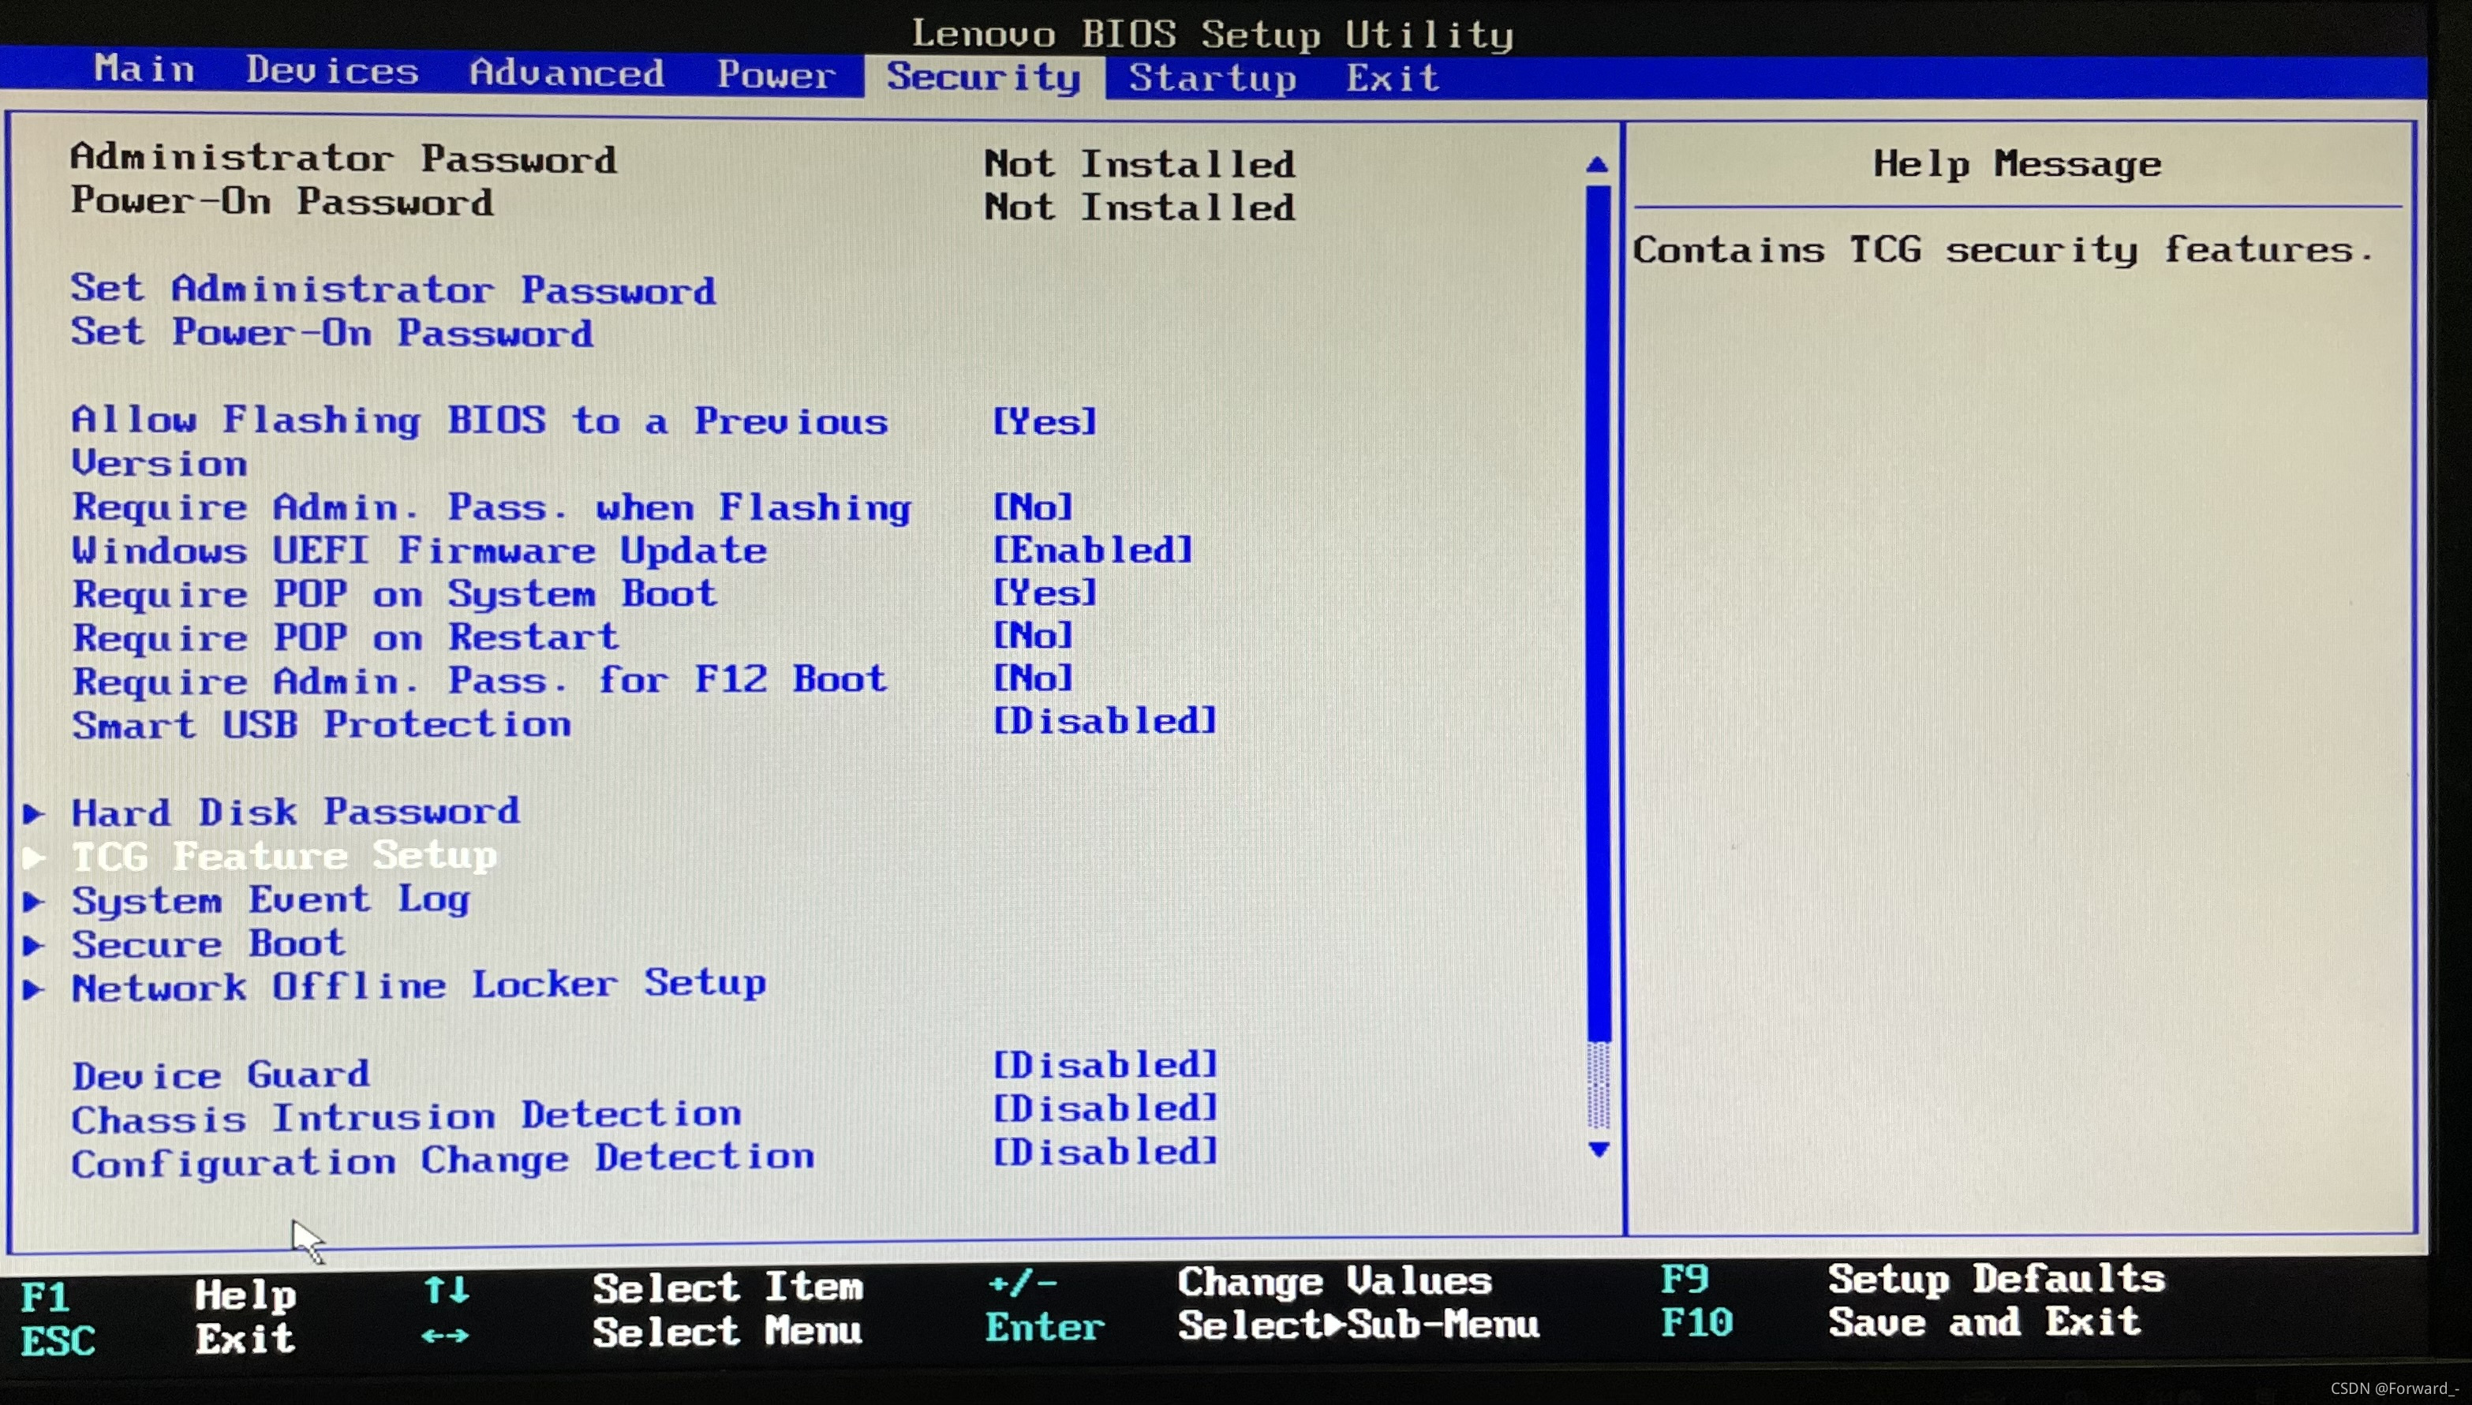Image resolution: width=2472 pixels, height=1405 pixels.
Task: Expand Network Offline Locker Setup submenu
Action: pos(419,986)
